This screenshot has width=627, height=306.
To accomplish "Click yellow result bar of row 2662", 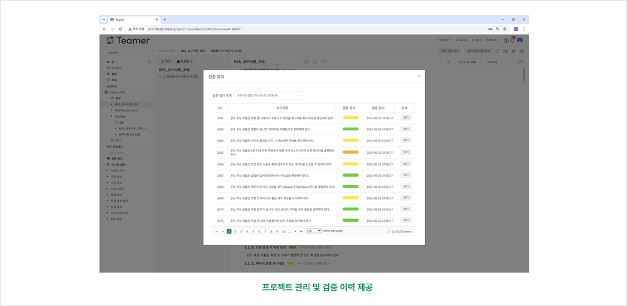I will pos(351,118).
